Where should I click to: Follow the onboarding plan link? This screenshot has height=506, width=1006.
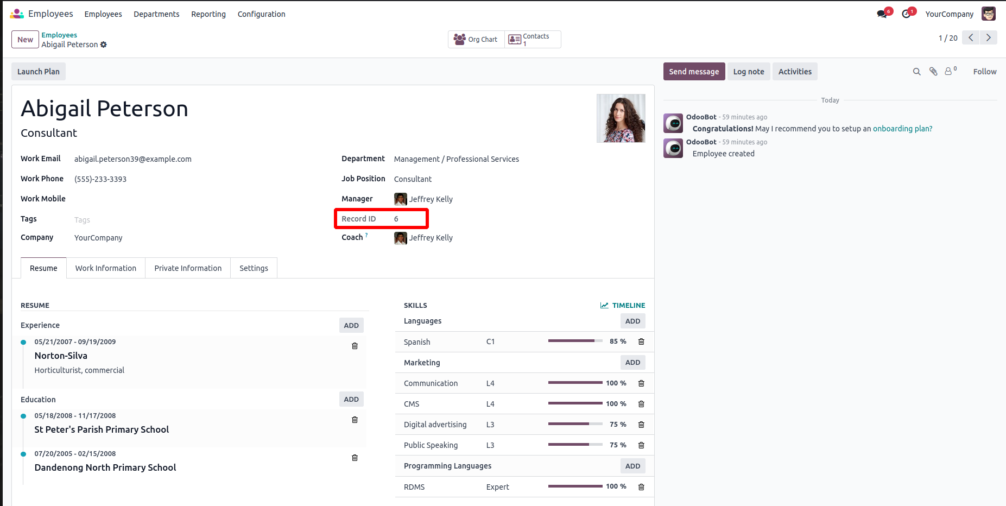[902, 129]
